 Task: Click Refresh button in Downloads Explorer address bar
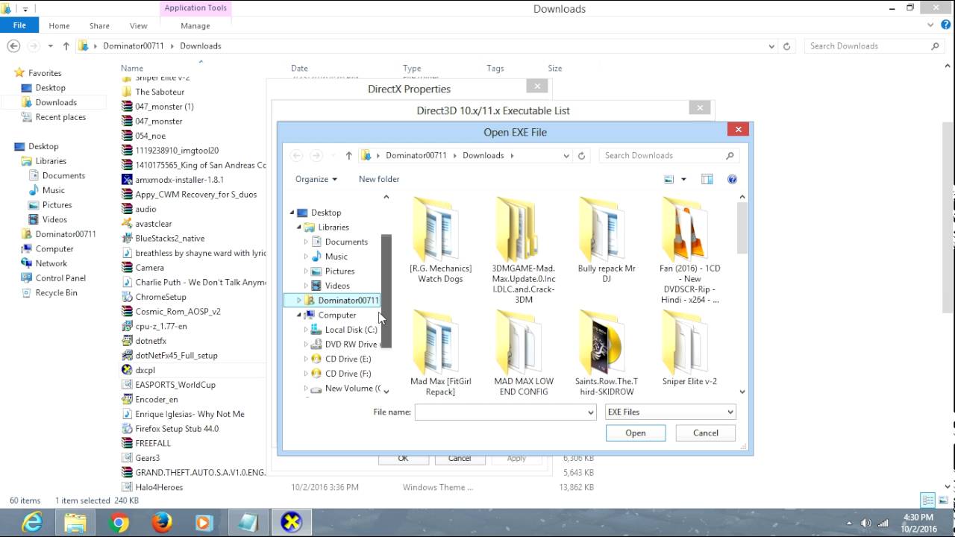click(x=786, y=45)
